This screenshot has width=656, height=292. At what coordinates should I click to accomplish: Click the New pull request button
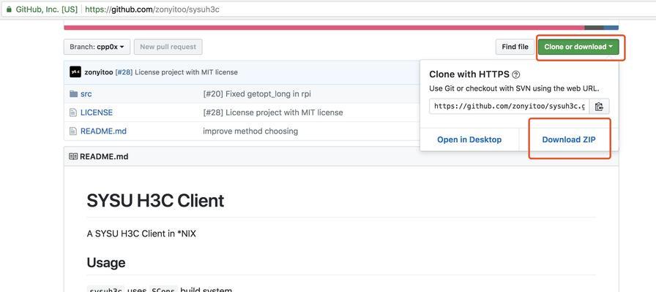[168, 47]
